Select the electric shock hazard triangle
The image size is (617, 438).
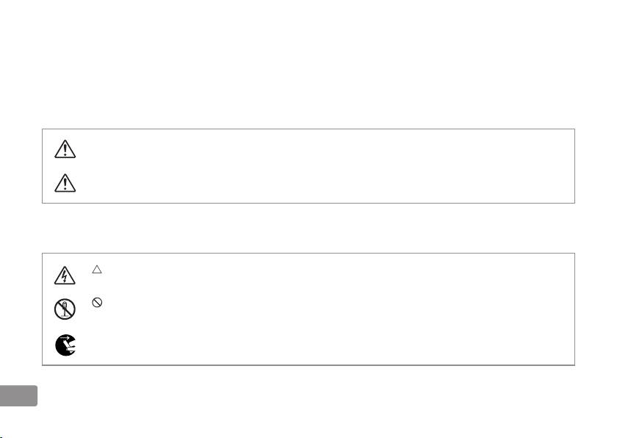tap(65, 275)
